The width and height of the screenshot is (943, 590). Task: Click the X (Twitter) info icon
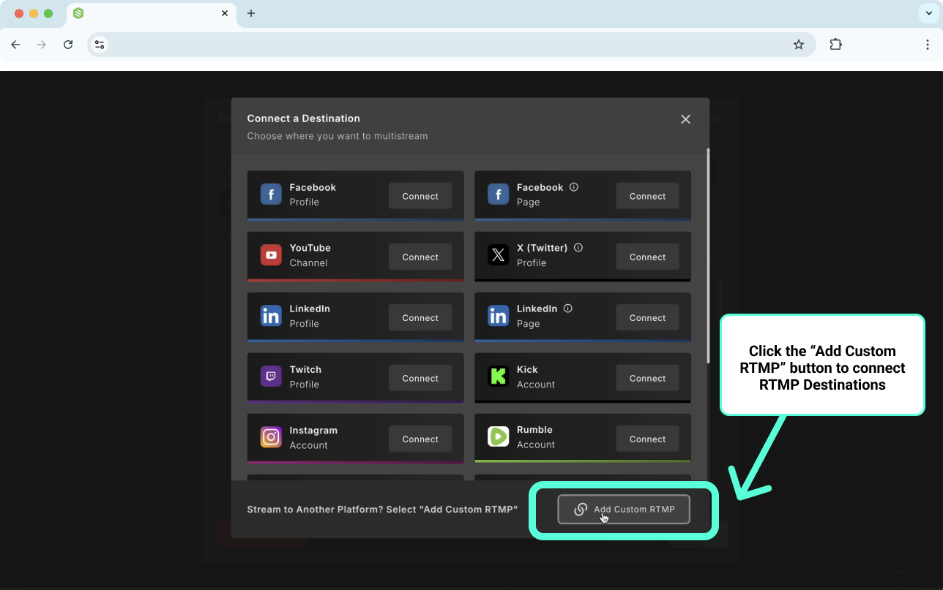pos(578,248)
